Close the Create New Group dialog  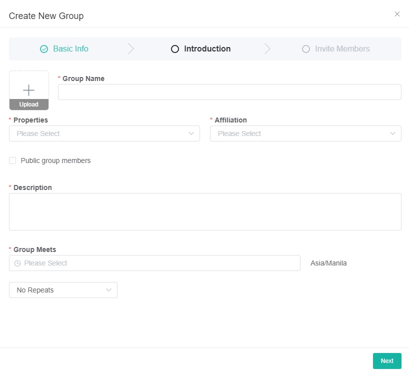tap(397, 14)
